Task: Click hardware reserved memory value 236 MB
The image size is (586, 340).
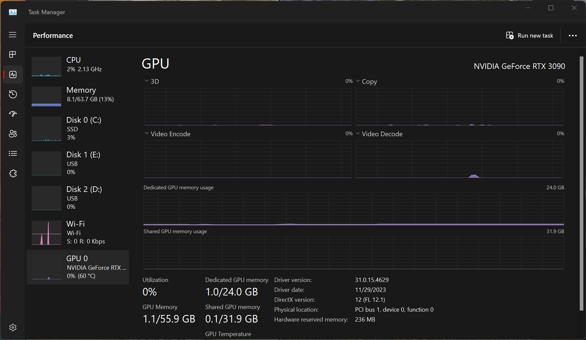Action: [x=365, y=320]
